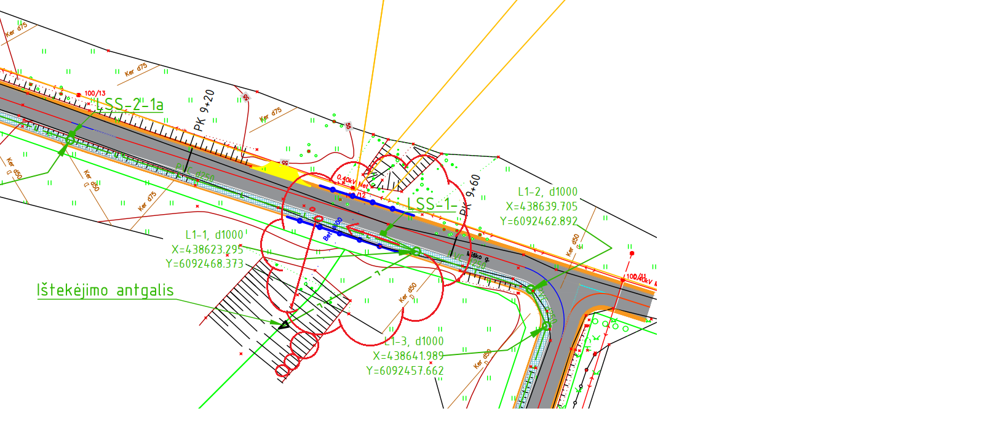Select the Ištekėjimo antgalis label text

[105, 290]
